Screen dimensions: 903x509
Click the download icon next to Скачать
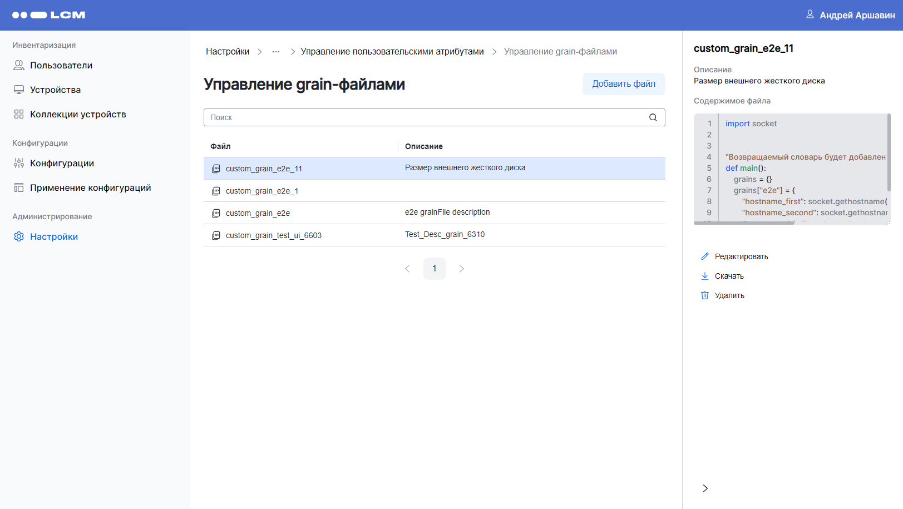point(705,276)
